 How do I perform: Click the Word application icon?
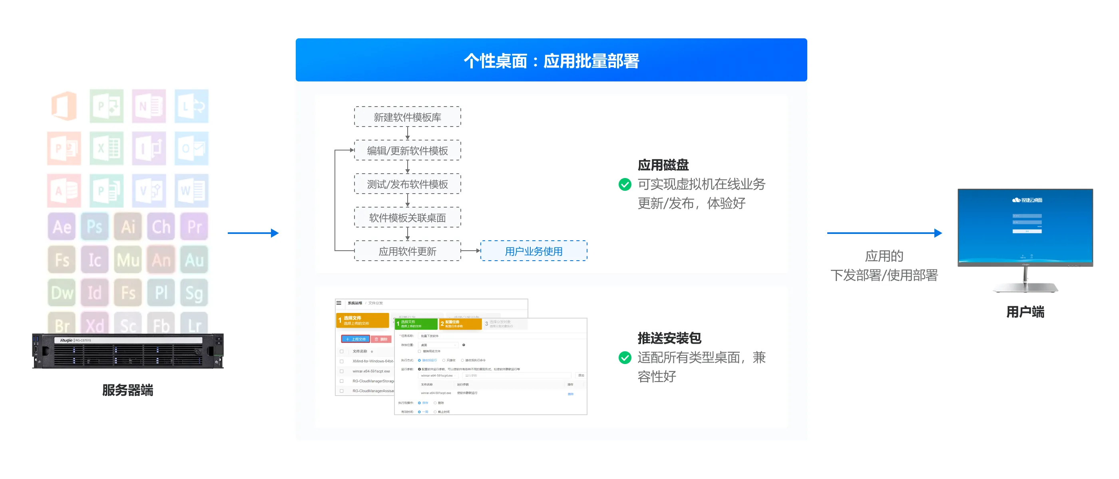(x=191, y=191)
